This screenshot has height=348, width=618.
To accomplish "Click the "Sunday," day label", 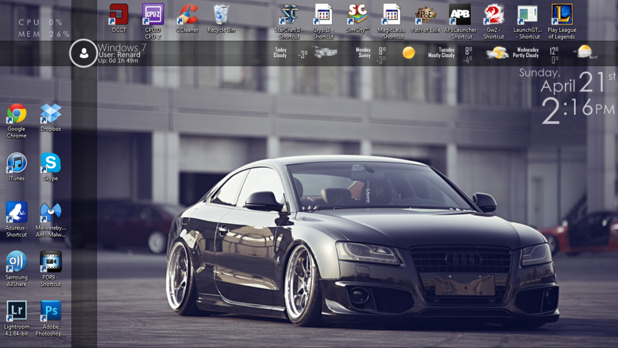I will tap(540, 73).
